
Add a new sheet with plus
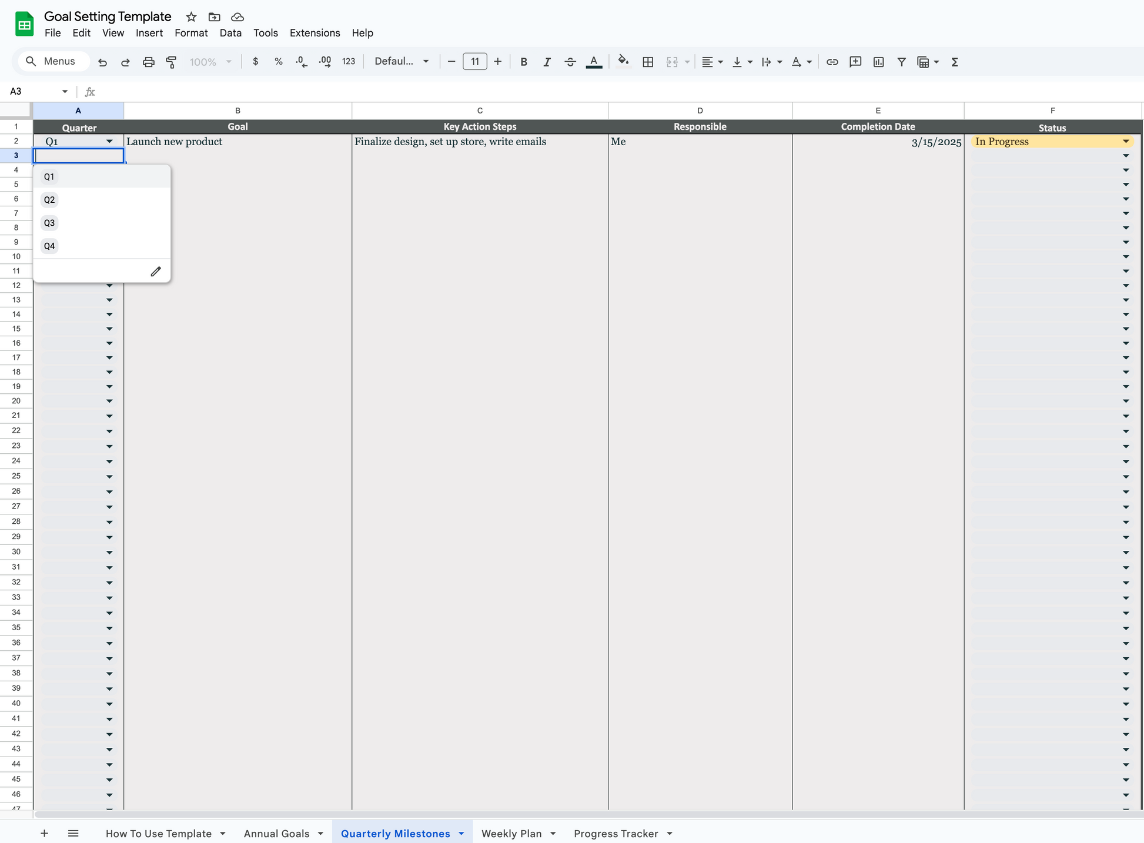pos(44,833)
